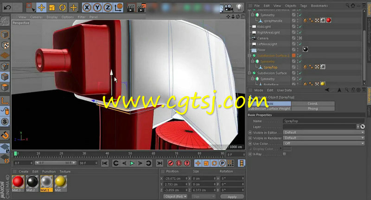Select the Floor object in tree
371x200 pixels.
click(261, 50)
